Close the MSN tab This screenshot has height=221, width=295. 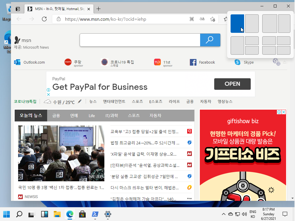pyautogui.click(x=89, y=9)
